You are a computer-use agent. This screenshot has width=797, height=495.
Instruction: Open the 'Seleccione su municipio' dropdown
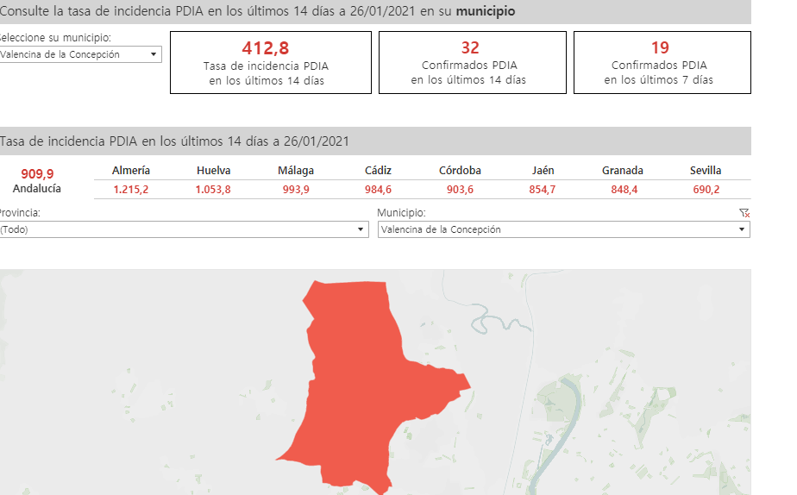click(80, 54)
